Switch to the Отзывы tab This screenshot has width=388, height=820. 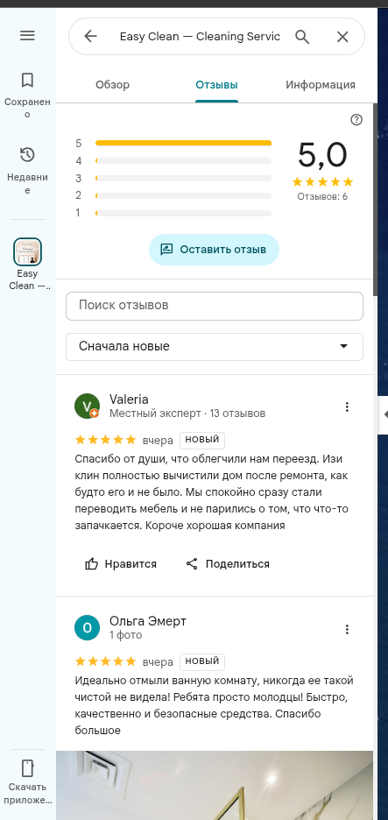point(216,85)
